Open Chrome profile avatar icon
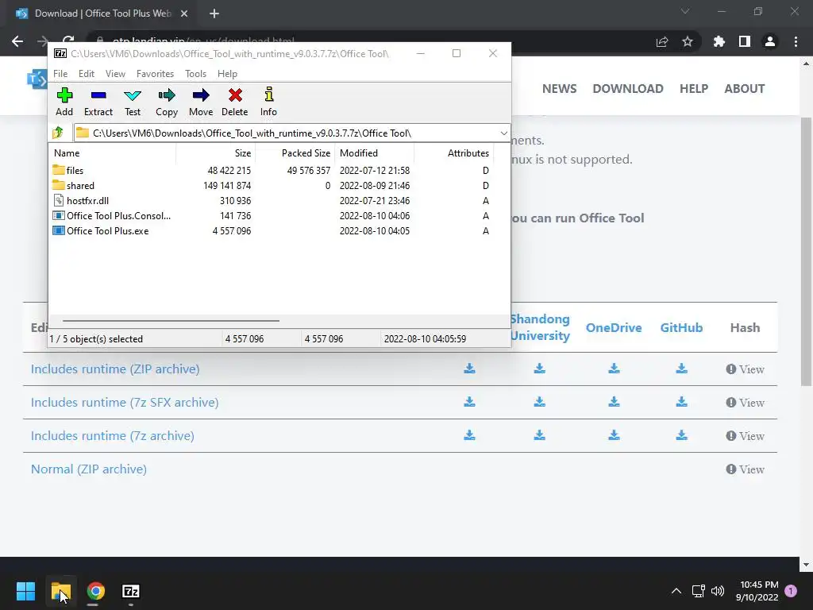Image resolution: width=813 pixels, height=610 pixels. (x=770, y=41)
